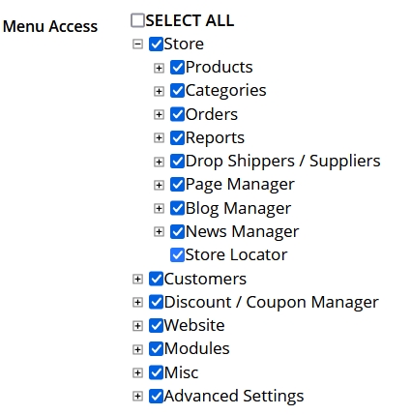
Task: Check the SELECT ALL checkbox
Action: click(x=137, y=20)
